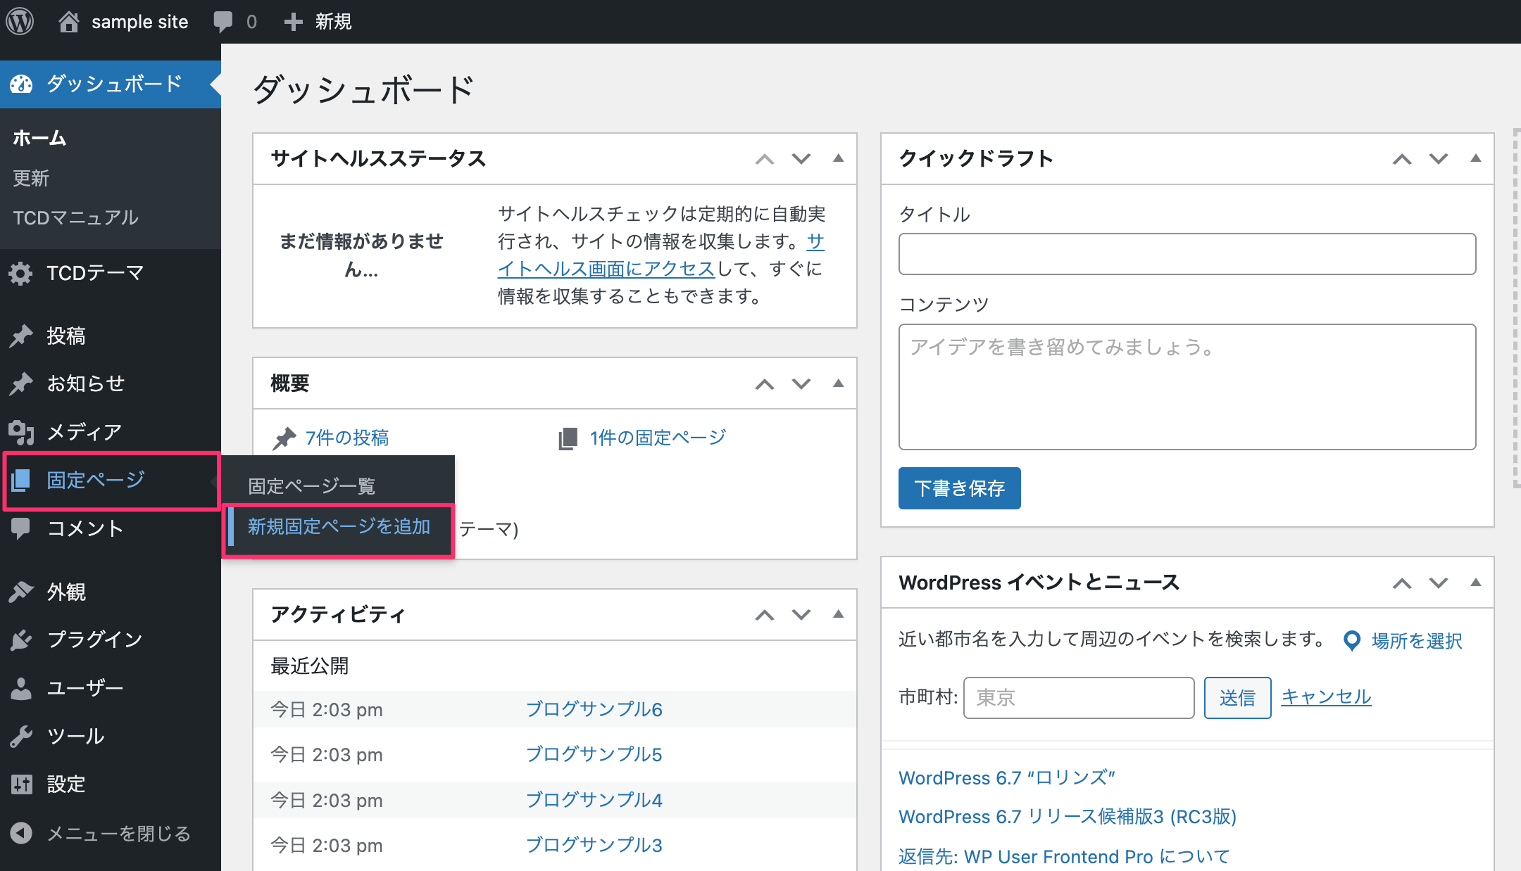Focus the 市町村 input field showing 東京
This screenshot has height=871, width=1521.
(1079, 698)
